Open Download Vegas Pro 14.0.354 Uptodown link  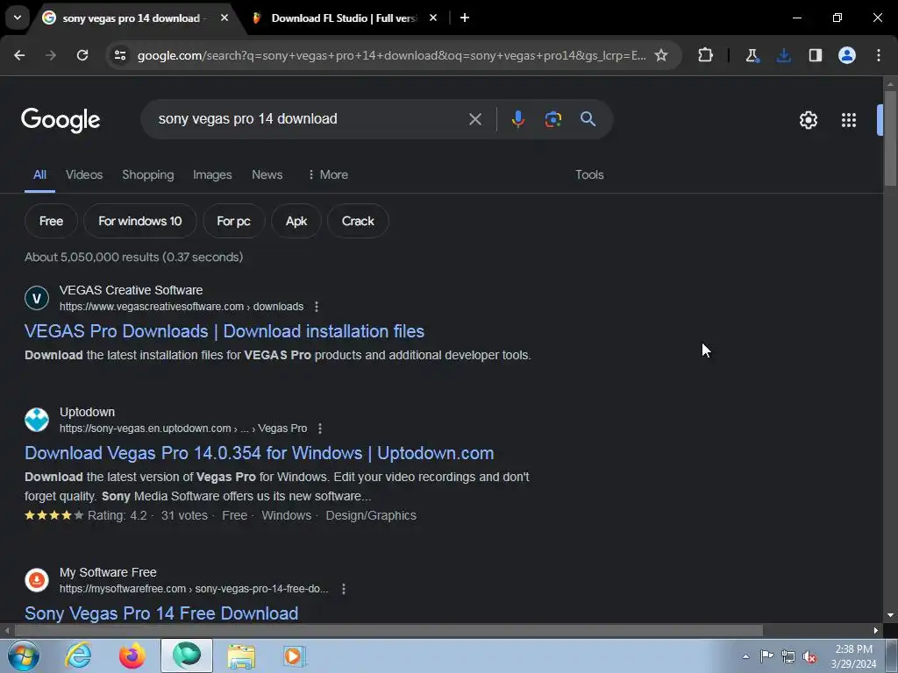[x=259, y=453]
